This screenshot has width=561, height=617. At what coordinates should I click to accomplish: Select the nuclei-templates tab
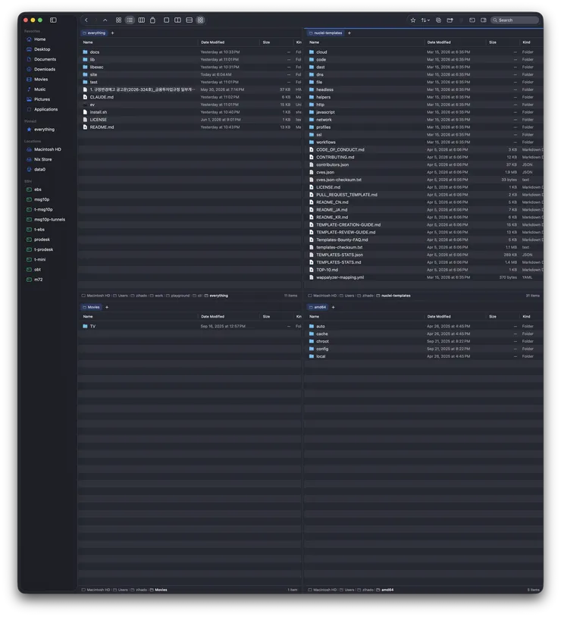325,33
